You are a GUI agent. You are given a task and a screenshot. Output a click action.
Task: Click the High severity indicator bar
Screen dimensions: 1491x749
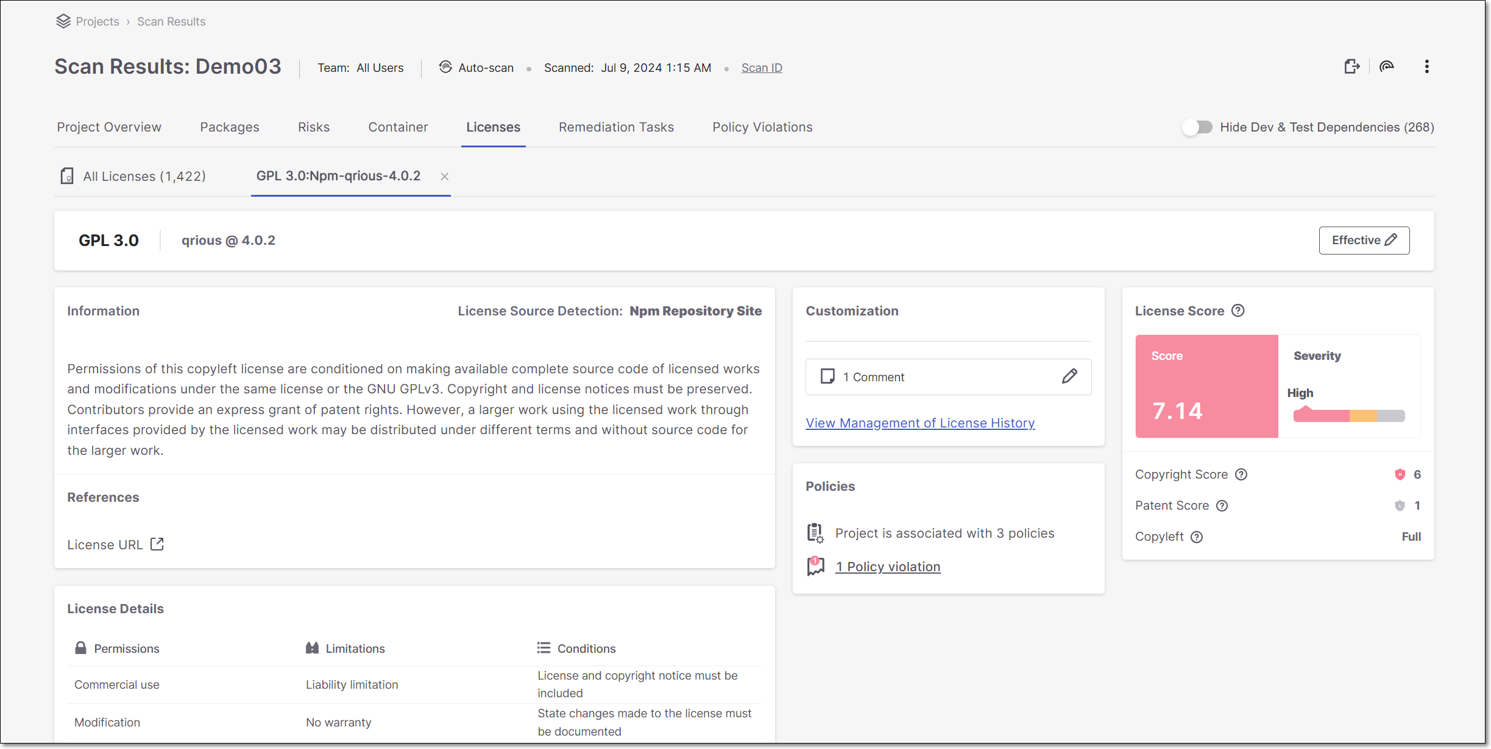point(1349,416)
